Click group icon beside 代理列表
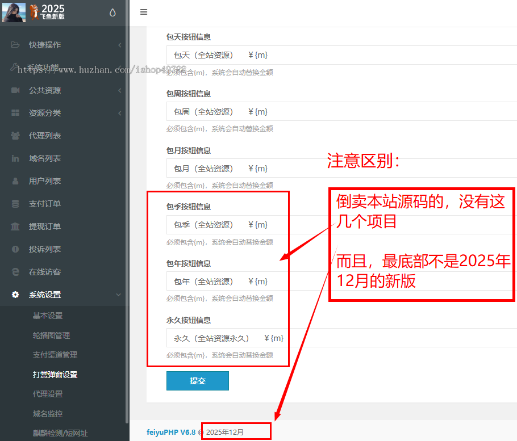The width and height of the screenshot is (517, 441). pos(15,136)
